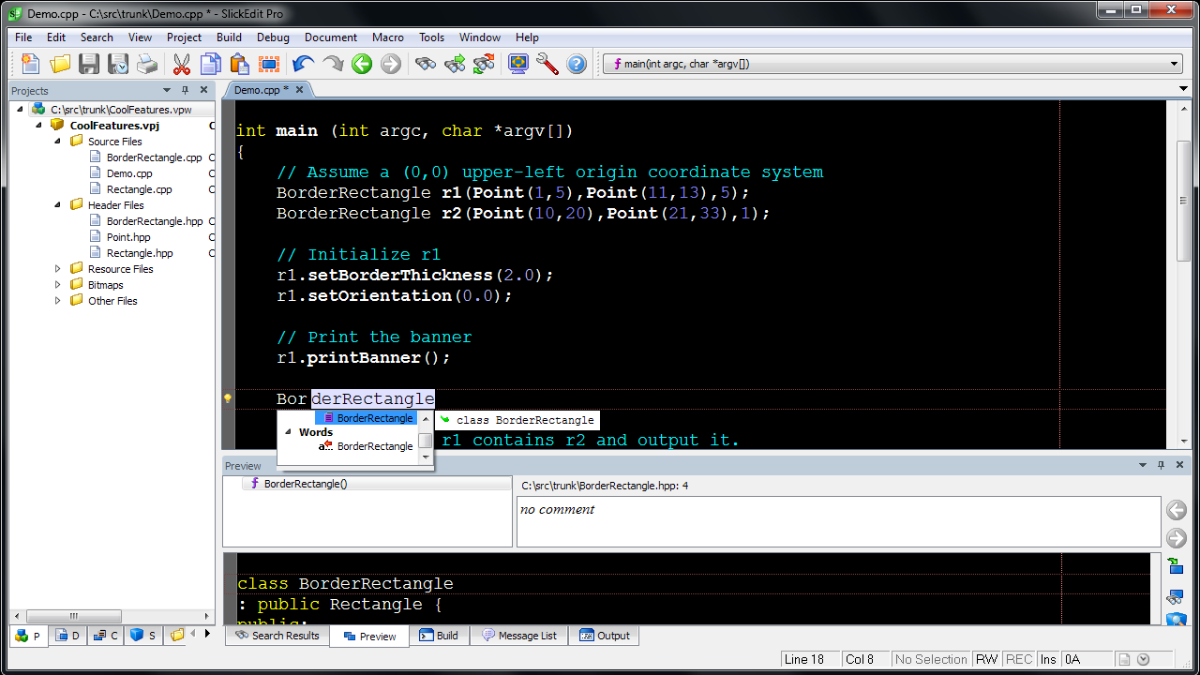Toggle the REC macro recording indicator
Viewport: 1200px width, 675px height.
(1019, 659)
